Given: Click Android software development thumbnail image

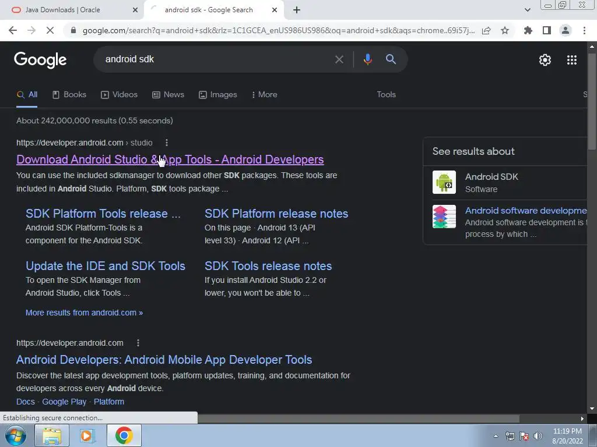Looking at the screenshot, I should pyautogui.click(x=444, y=217).
